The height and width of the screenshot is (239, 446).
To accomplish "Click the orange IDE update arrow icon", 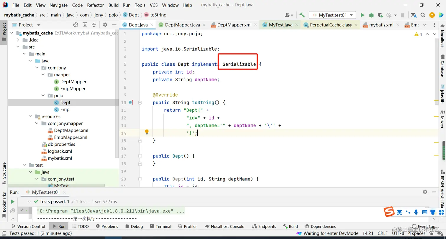I will pyautogui.click(x=432, y=15).
